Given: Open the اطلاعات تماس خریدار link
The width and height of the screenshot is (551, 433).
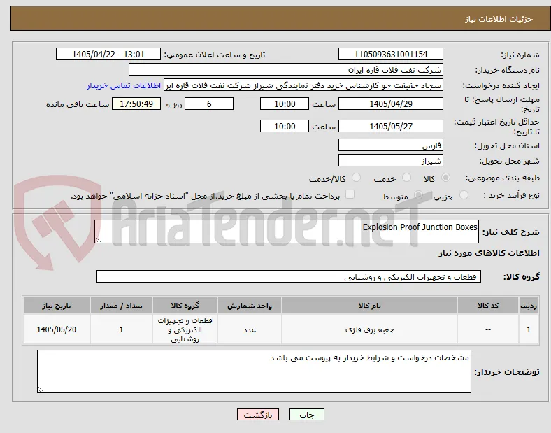Looking at the screenshot, I should [x=124, y=85].
